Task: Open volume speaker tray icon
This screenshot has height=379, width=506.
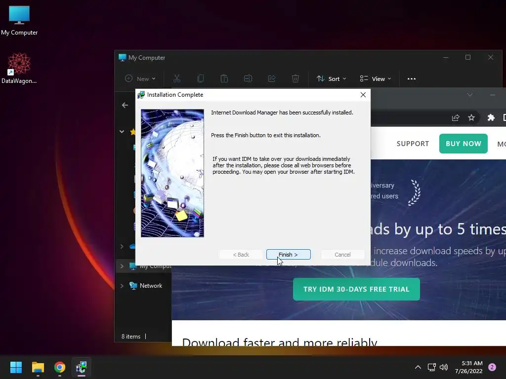Action: point(444,367)
